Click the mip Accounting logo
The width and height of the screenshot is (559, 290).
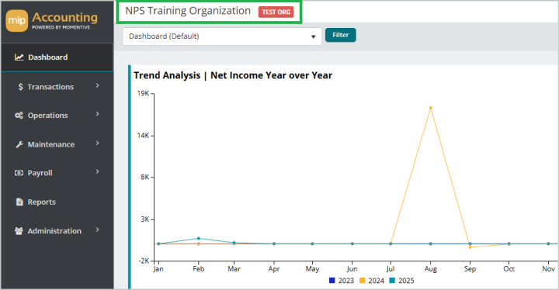pos(52,21)
